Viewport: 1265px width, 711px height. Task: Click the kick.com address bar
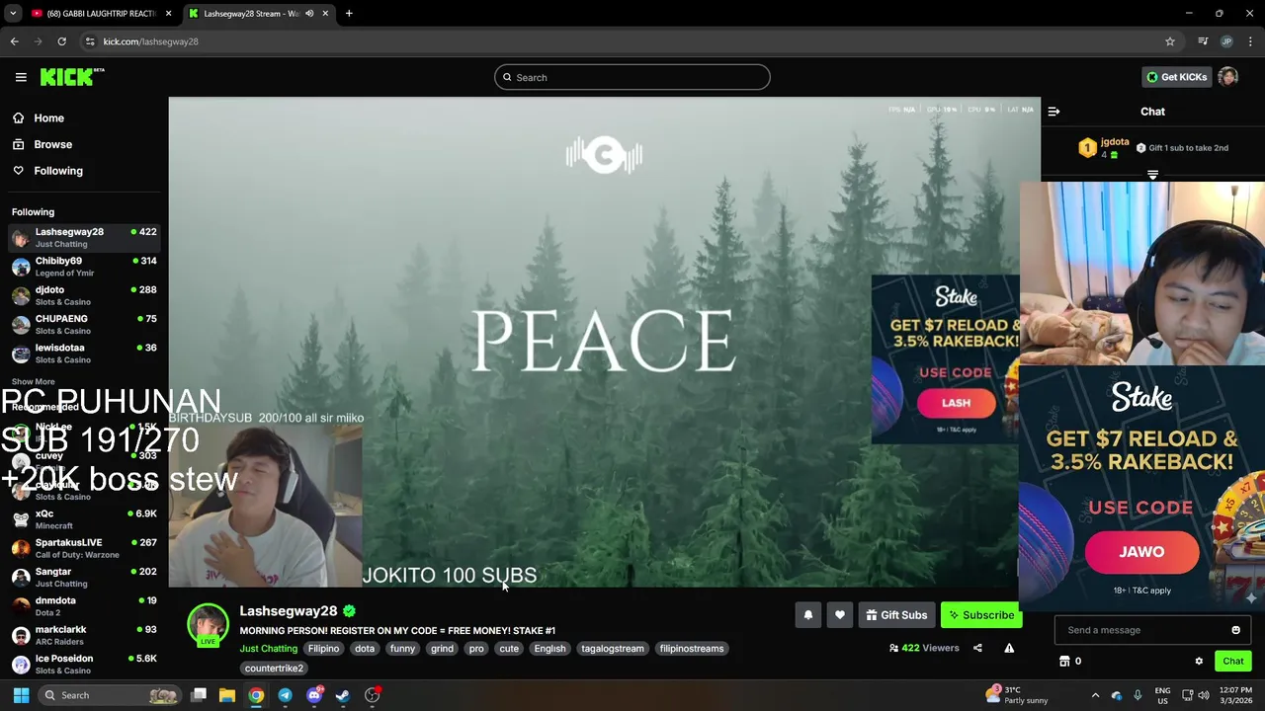(x=632, y=41)
